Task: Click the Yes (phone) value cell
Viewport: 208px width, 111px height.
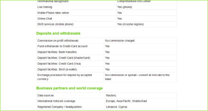Action: click(x=125, y=7)
